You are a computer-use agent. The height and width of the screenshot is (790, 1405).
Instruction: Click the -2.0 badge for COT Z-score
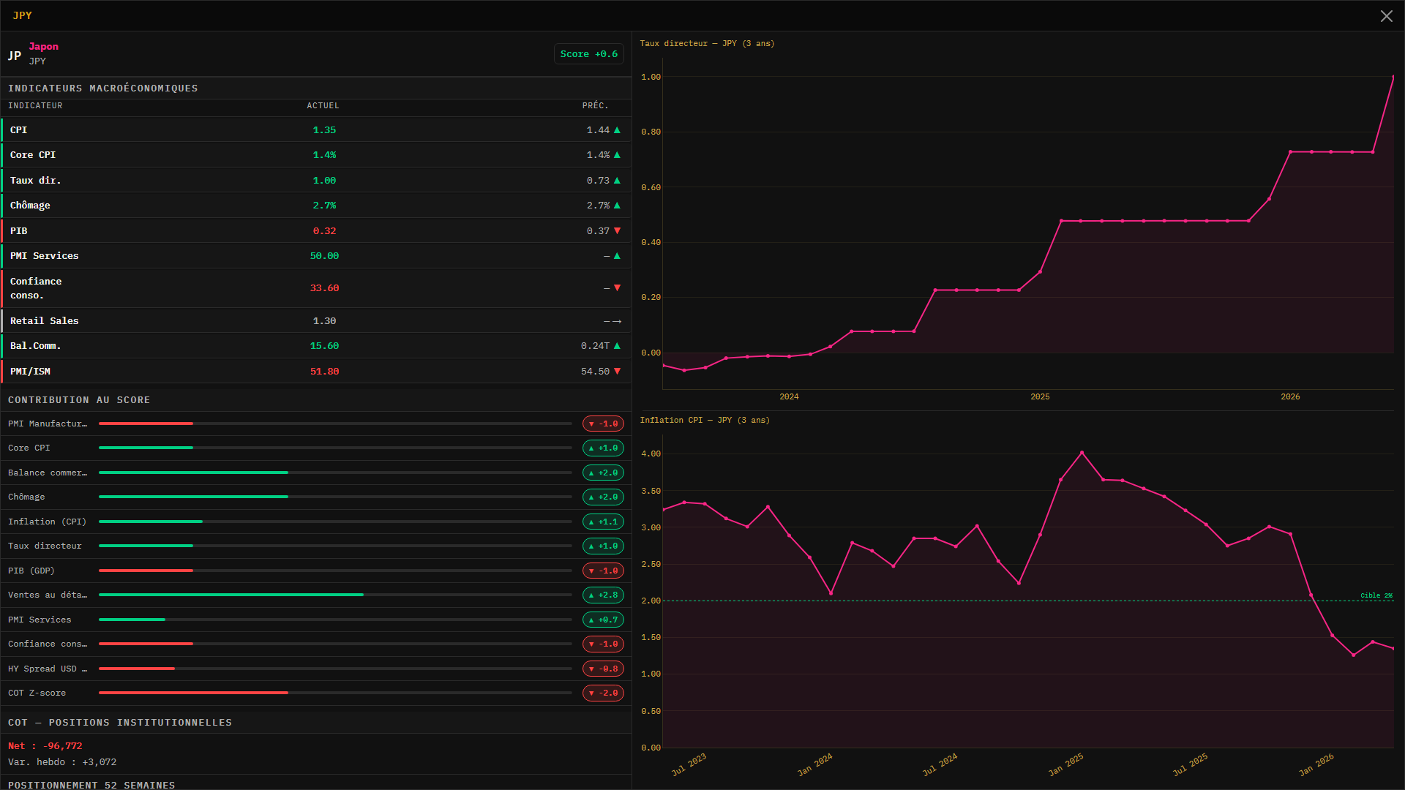tap(604, 693)
